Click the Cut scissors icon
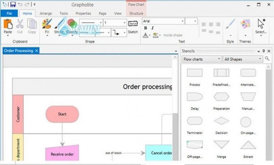The image size is (274, 165). pos(20,24)
